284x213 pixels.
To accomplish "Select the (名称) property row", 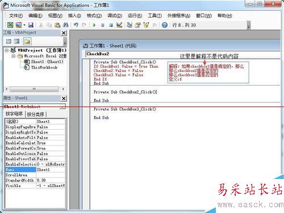I will point(35,121).
